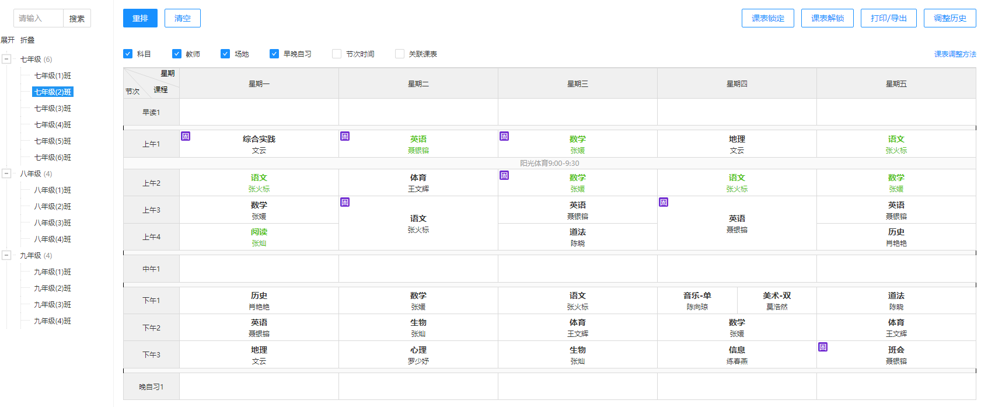Viewport: 981px width, 407px height.
Task: Uncheck the 科目 checkbox
Action: [x=128, y=54]
